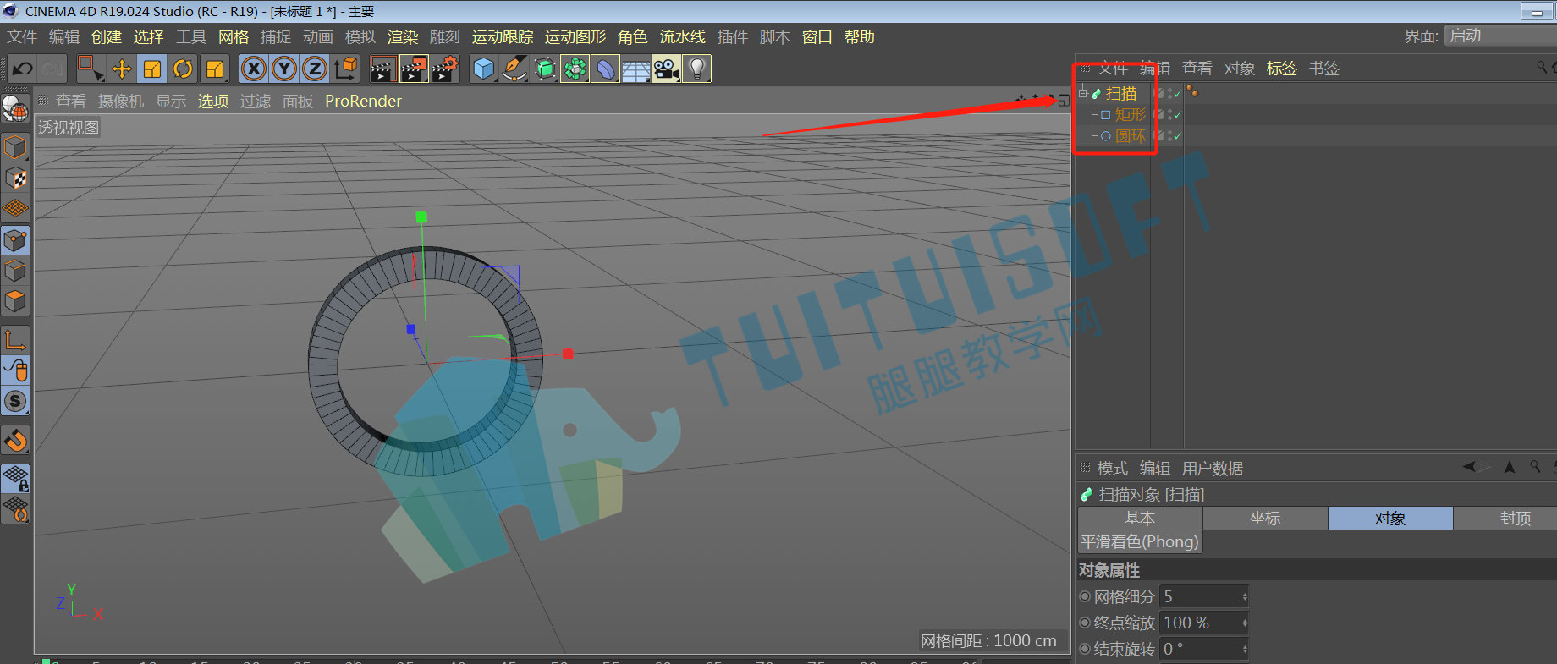Open the spline Pen tool

[x=514, y=69]
